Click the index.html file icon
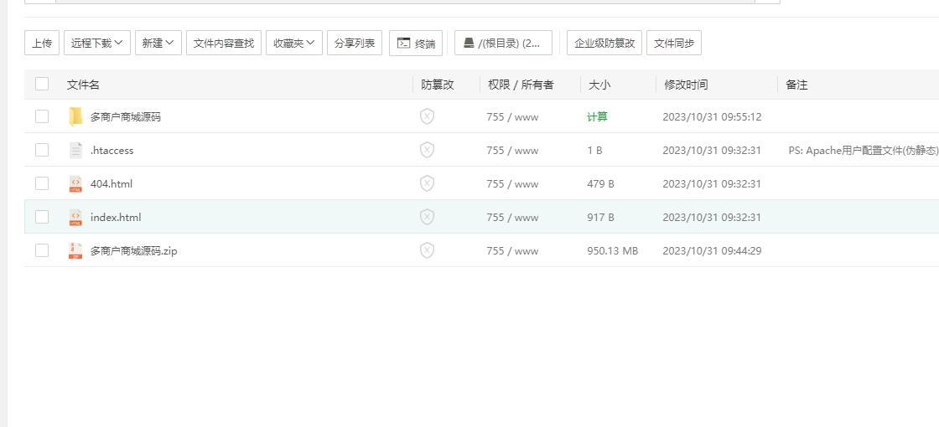939x427 pixels. [75, 217]
